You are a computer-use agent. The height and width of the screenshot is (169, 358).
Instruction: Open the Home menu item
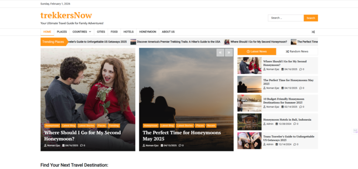point(47,32)
